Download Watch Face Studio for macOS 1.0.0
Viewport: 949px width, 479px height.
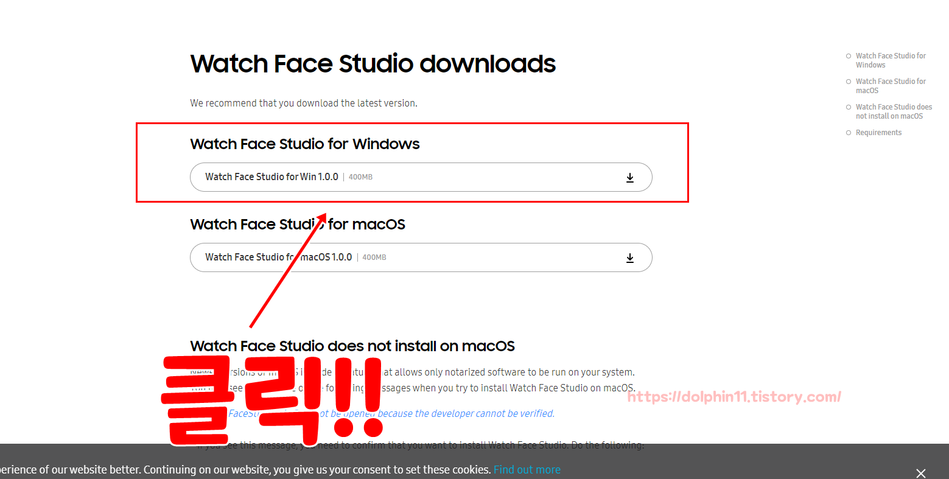[421, 257]
